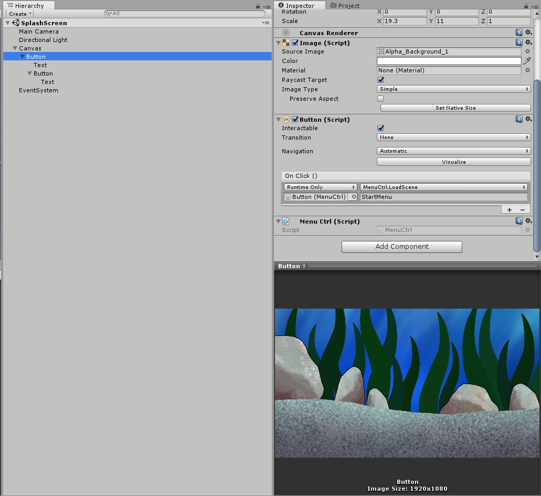Click the StartMenu argument text field
The width and height of the screenshot is (541, 496).
coord(443,197)
